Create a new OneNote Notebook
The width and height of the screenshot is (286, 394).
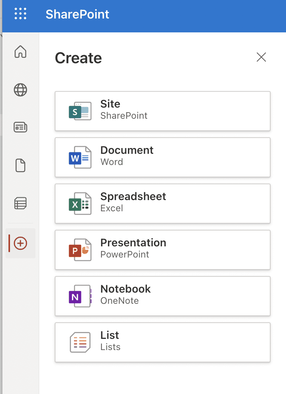[163, 296]
